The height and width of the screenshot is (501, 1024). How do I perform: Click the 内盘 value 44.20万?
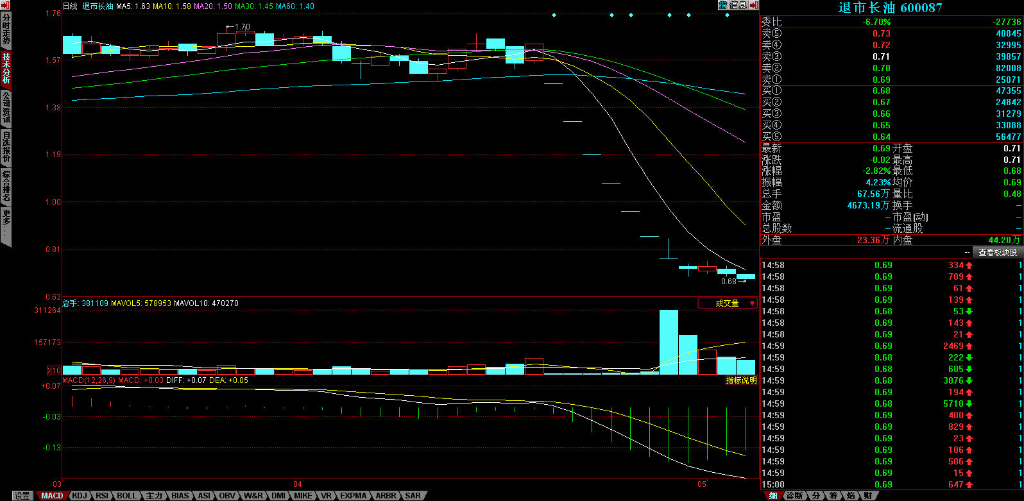tap(1005, 240)
